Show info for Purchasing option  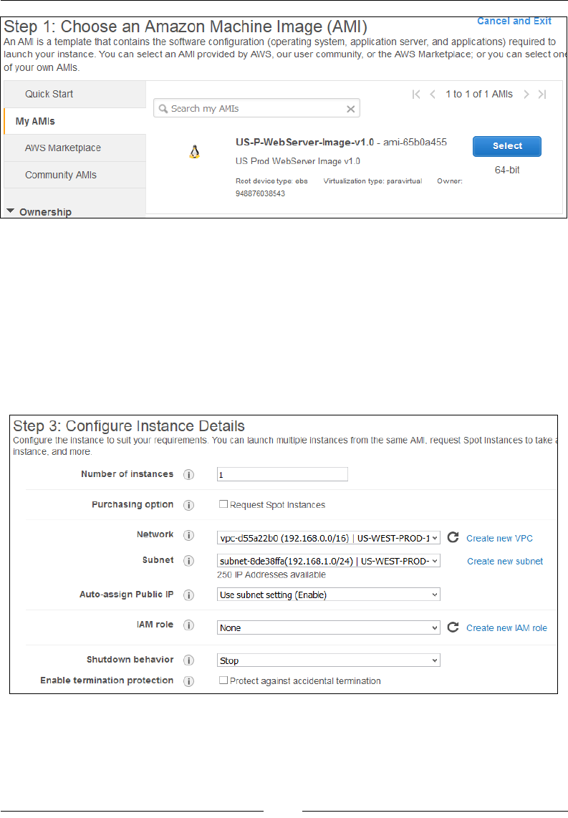[x=189, y=505]
